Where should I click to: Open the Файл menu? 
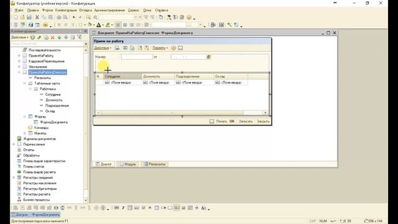coord(19,11)
